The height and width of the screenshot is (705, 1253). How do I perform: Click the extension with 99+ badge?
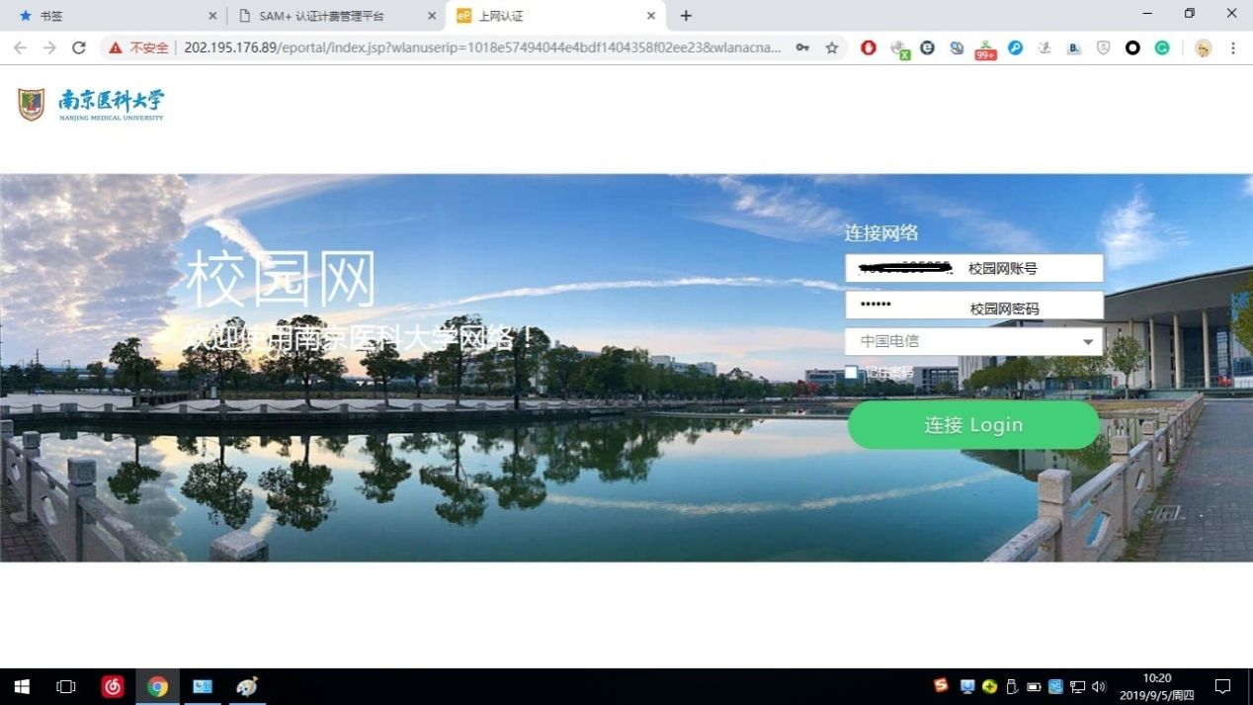point(985,48)
